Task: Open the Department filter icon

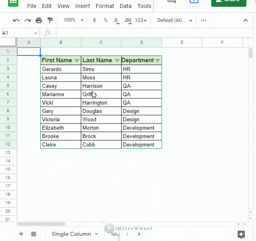Action: pos(158,61)
